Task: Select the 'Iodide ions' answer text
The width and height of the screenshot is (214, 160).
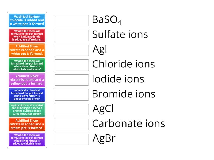Action: [x=118, y=79]
